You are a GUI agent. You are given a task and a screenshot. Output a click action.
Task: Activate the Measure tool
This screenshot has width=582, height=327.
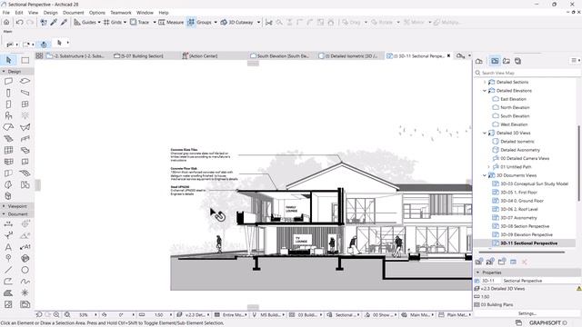click(x=171, y=22)
